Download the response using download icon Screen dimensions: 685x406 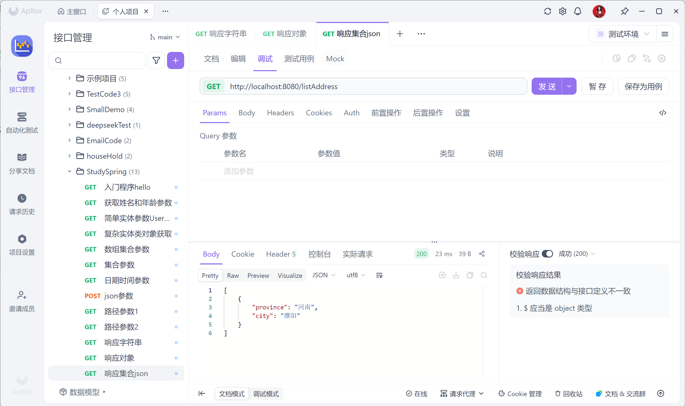point(456,275)
